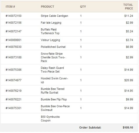Image resolution: width=139 pixels, height=133 pixels.
Task: Click the $50 Gymbucks Coupon entry
Action: point(50,119)
